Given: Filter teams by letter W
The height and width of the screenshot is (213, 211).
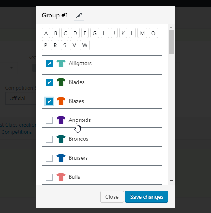Looking at the screenshot, I should coord(85,45).
